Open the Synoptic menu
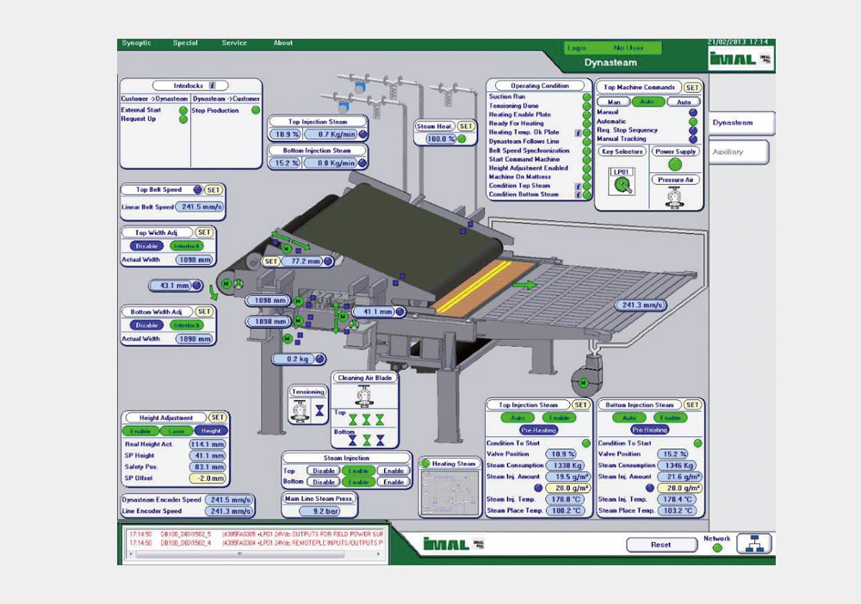Viewport: 861px width, 604px height. tap(137, 43)
